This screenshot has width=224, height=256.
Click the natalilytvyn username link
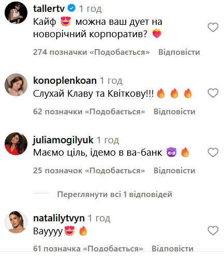pyautogui.click(x=59, y=218)
